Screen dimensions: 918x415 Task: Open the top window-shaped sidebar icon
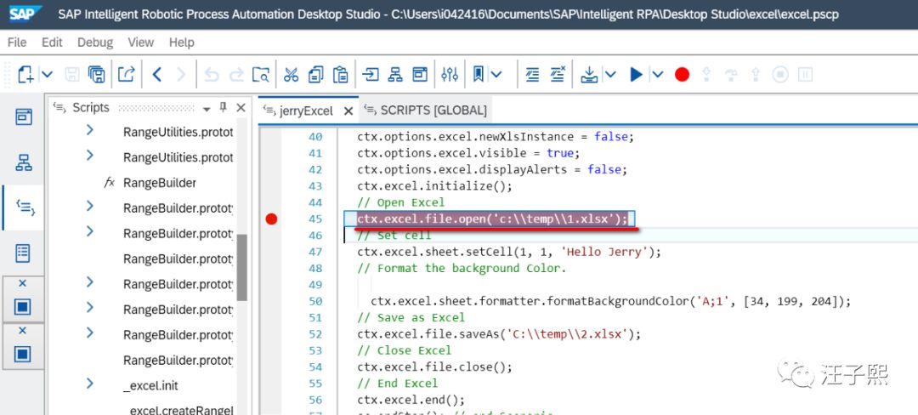(24, 117)
